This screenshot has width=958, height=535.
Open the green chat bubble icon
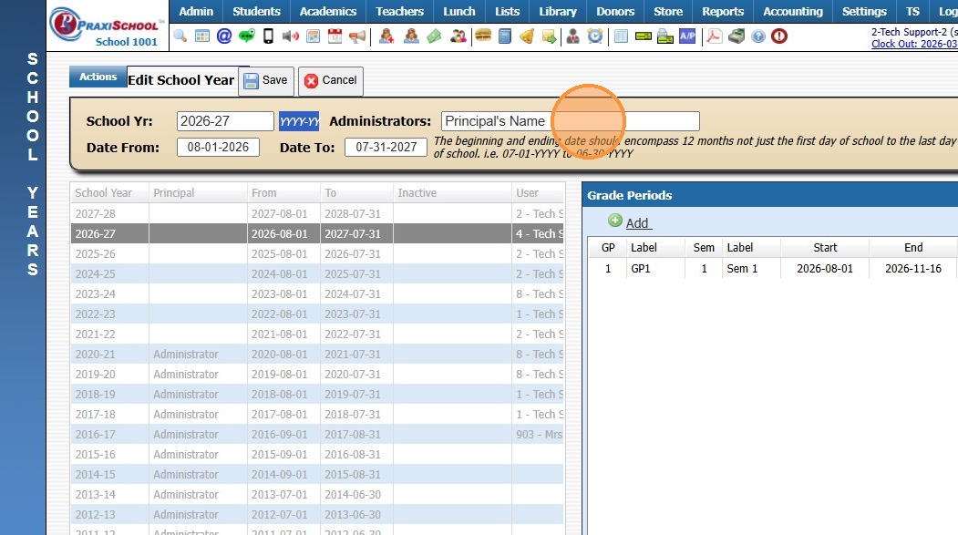247,36
